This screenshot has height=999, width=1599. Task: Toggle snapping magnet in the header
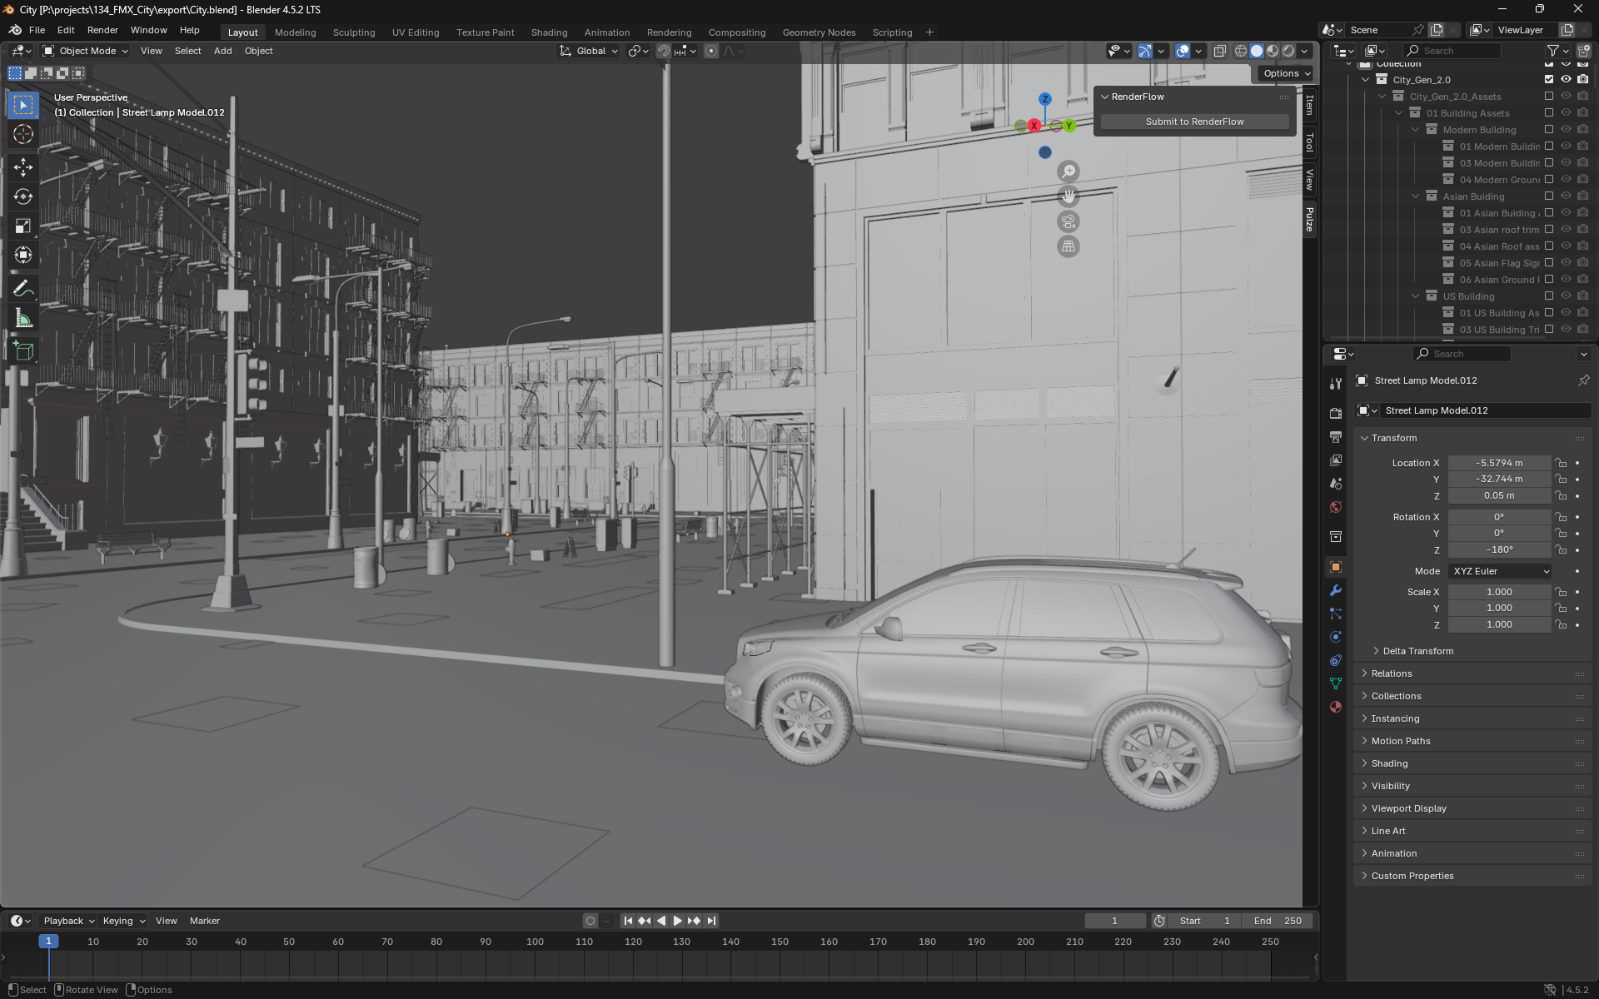(x=664, y=51)
